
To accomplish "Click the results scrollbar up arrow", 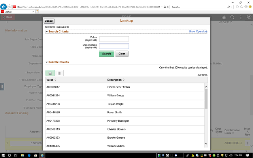I will coord(206,87).
